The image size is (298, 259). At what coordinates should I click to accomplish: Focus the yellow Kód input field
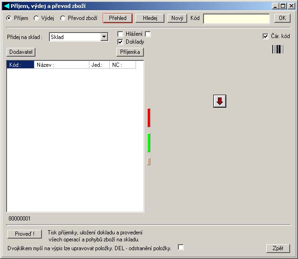(x=237, y=19)
